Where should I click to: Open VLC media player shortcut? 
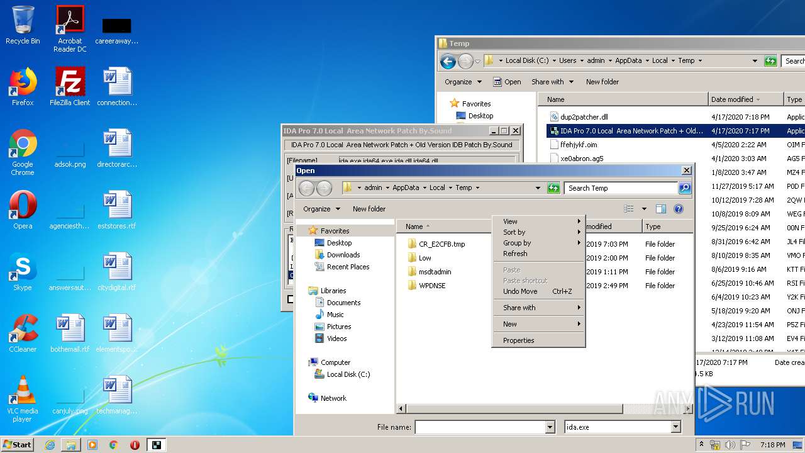(x=23, y=399)
